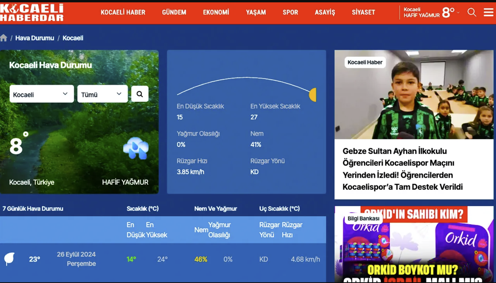This screenshot has height=283, width=496.
Task: Click the light rain cloud icon
Action: pos(136,148)
